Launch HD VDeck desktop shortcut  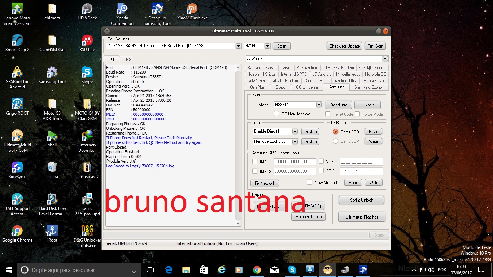pos(87,12)
